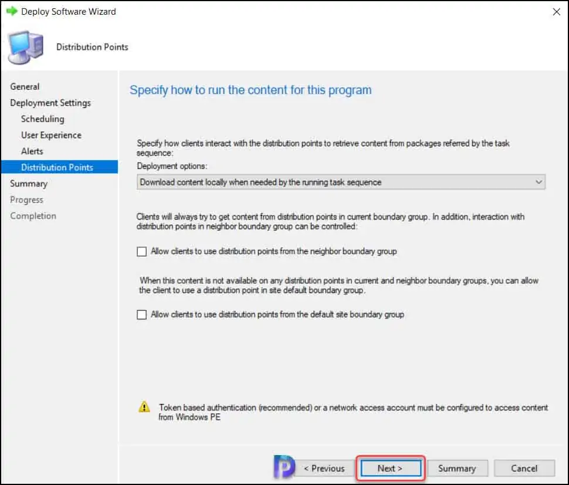This screenshot has height=485, width=569.
Task: Click the < Previous button
Action: pos(324,469)
